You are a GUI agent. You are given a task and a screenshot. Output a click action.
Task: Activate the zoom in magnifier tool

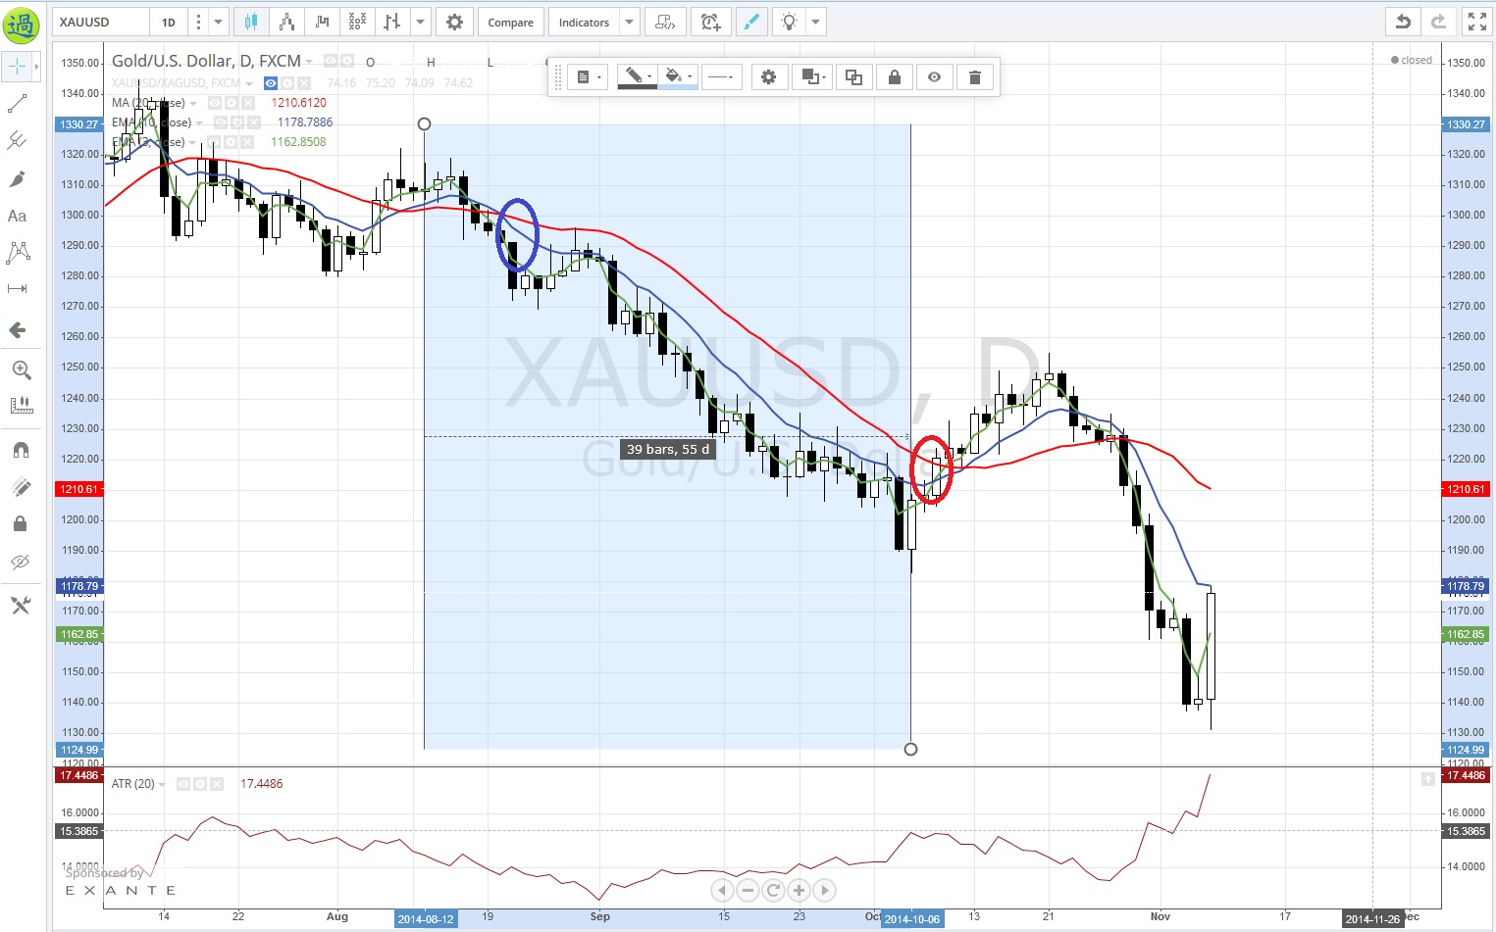[x=21, y=370]
